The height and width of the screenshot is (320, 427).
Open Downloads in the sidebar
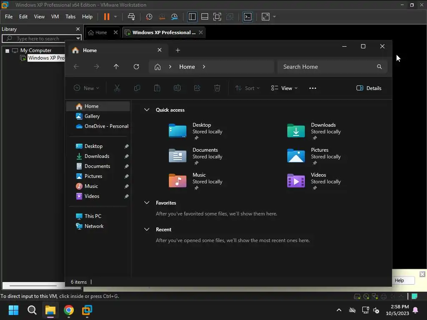[x=97, y=156]
